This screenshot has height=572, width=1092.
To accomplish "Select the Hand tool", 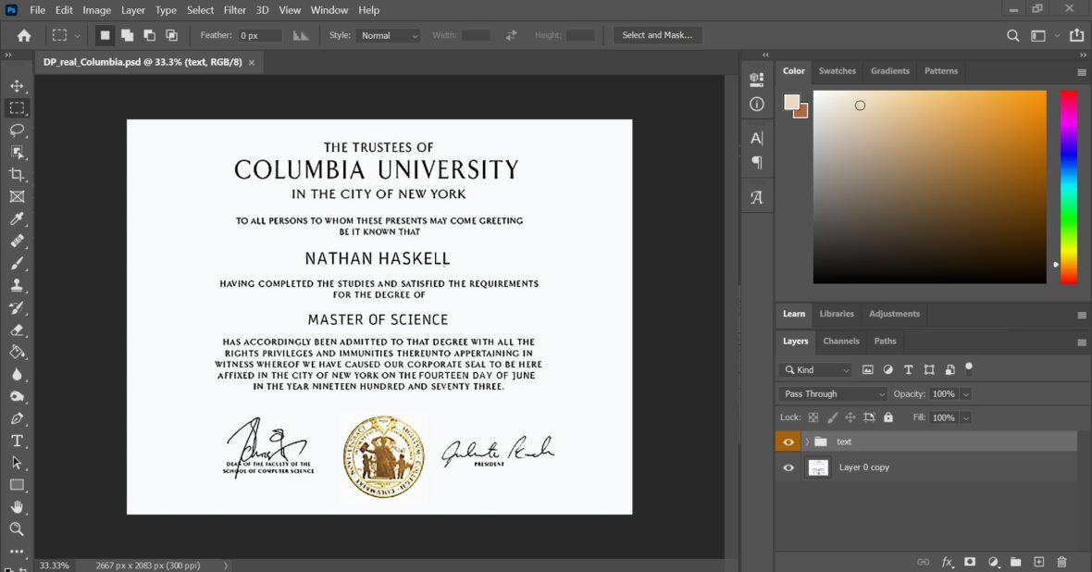I will 17,507.
